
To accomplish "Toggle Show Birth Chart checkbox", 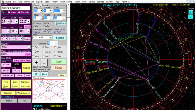I will (34, 109).
